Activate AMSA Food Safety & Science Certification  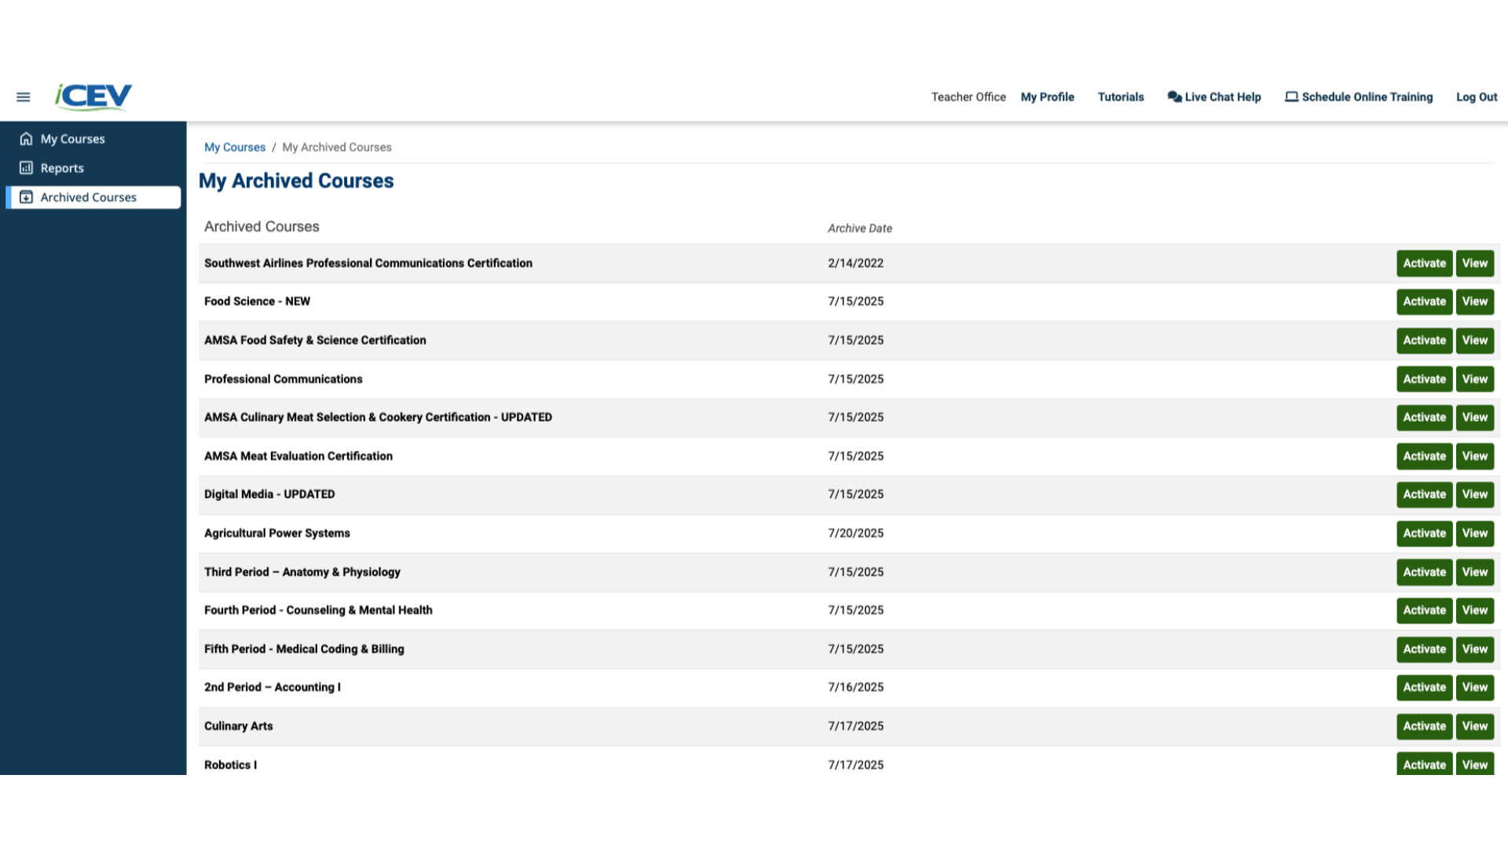pos(1424,341)
